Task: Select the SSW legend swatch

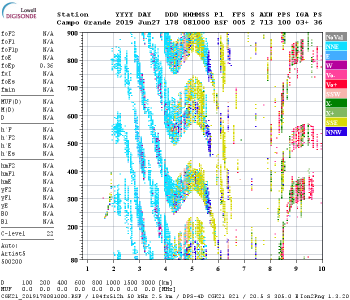Action: (336, 94)
